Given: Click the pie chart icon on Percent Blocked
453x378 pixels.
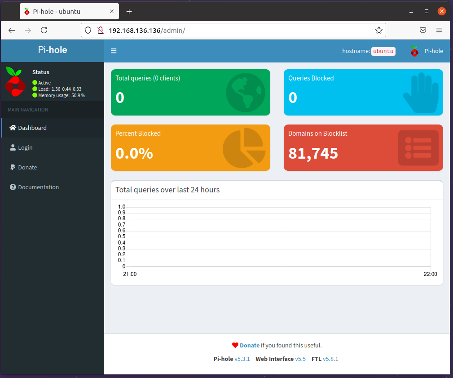Looking at the screenshot, I should click(x=244, y=148).
